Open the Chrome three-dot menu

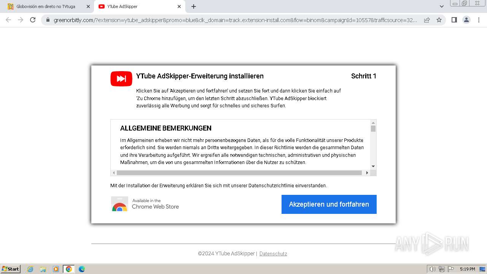tap(479, 20)
